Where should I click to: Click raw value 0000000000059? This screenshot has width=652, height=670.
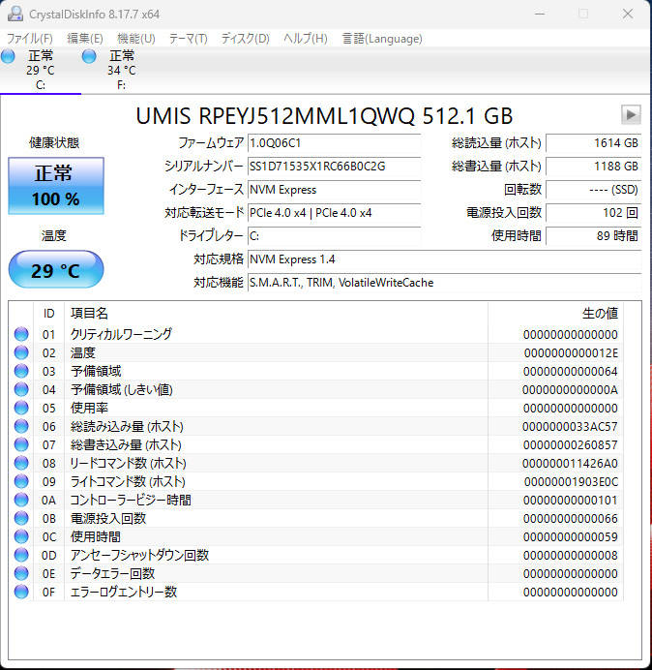(x=571, y=536)
